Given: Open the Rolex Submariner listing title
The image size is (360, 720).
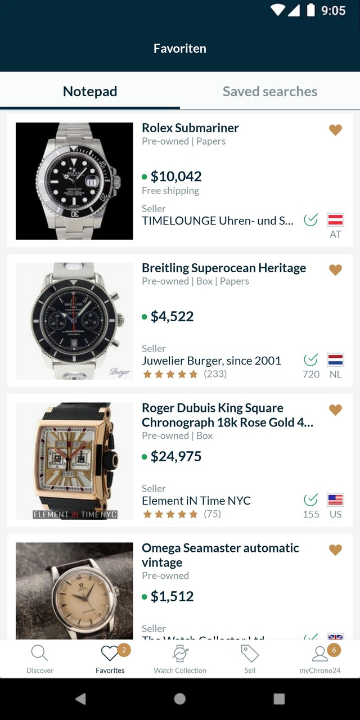Looking at the screenshot, I should coord(190,128).
